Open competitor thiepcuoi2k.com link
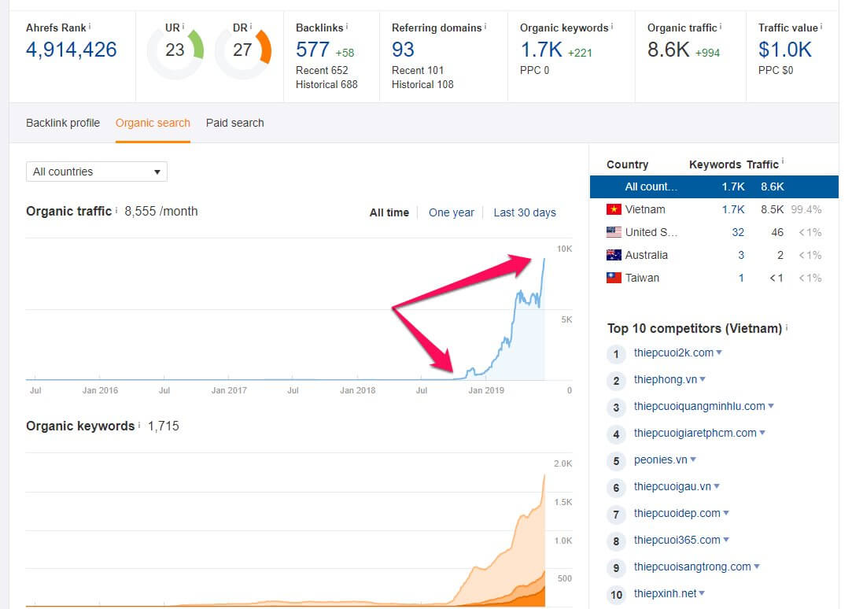 pos(673,352)
